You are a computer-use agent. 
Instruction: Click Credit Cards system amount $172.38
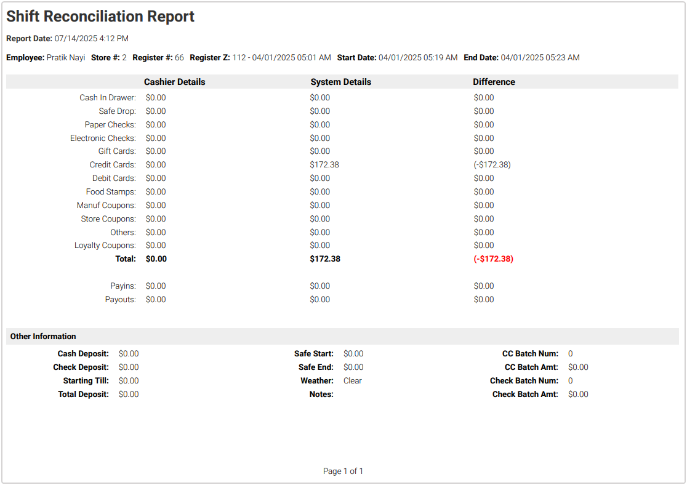[x=324, y=165]
